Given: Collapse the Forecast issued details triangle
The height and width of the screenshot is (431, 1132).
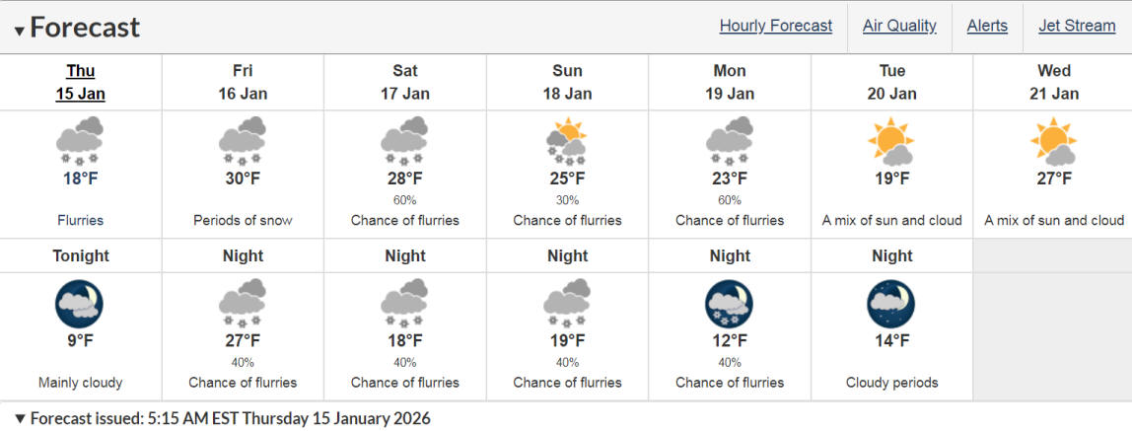Looking at the screenshot, I should tap(20, 418).
